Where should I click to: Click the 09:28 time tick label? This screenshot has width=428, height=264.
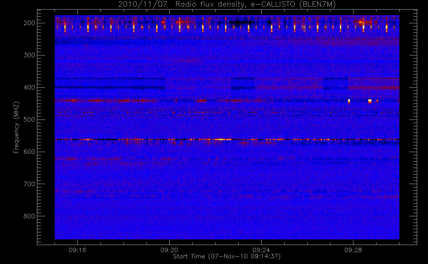click(353, 250)
